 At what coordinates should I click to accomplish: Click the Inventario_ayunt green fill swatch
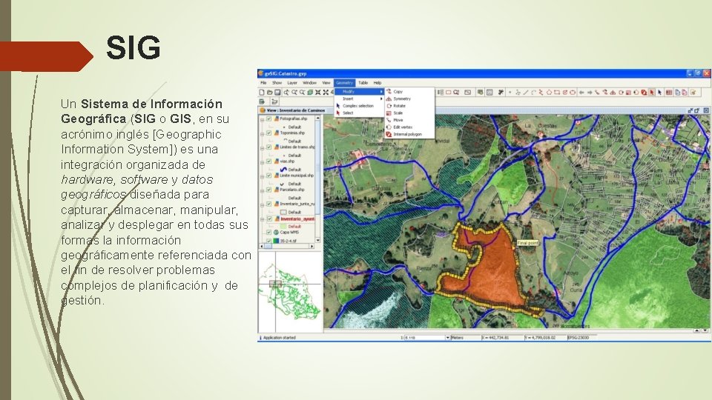[284, 226]
